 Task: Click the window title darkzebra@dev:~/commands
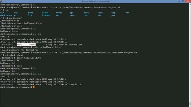pos(95,1)
